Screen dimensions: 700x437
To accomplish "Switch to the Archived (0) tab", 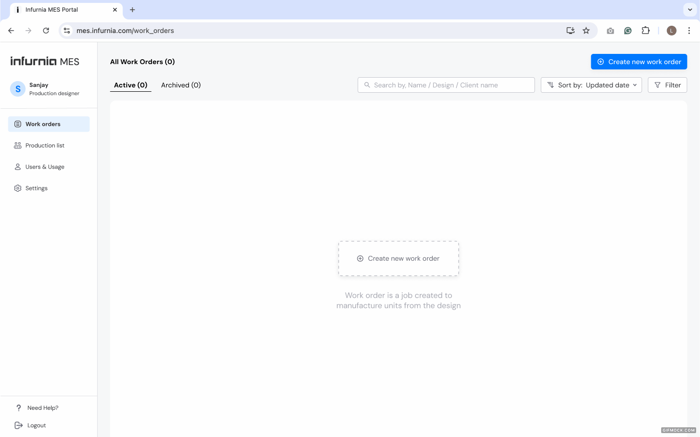I will pos(181,85).
